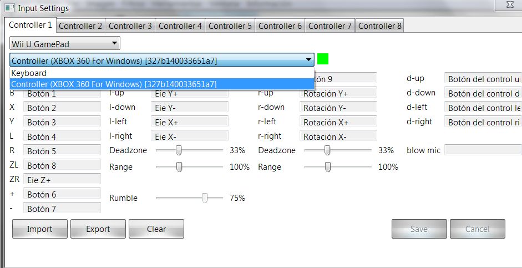
Task: Click the l-down mapping field Eje Y-
Action: tap(190, 108)
